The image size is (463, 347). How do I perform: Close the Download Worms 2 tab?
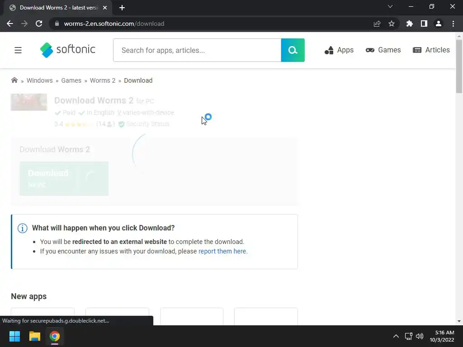coord(105,8)
